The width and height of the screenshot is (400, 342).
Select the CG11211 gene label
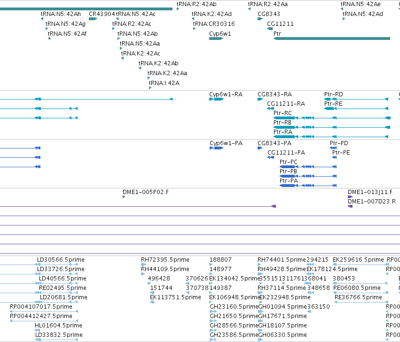pyautogui.click(x=280, y=24)
